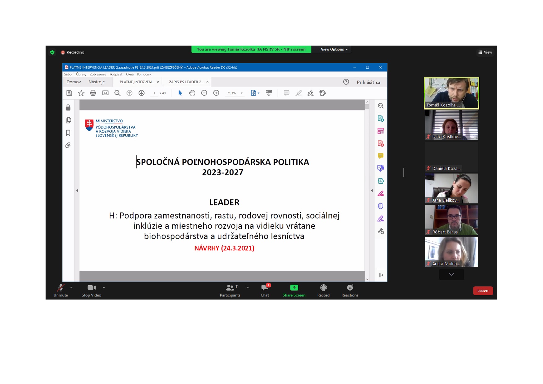The width and height of the screenshot is (543, 384).
Task: Open the View Options dropdown
Action: [334, 50]
